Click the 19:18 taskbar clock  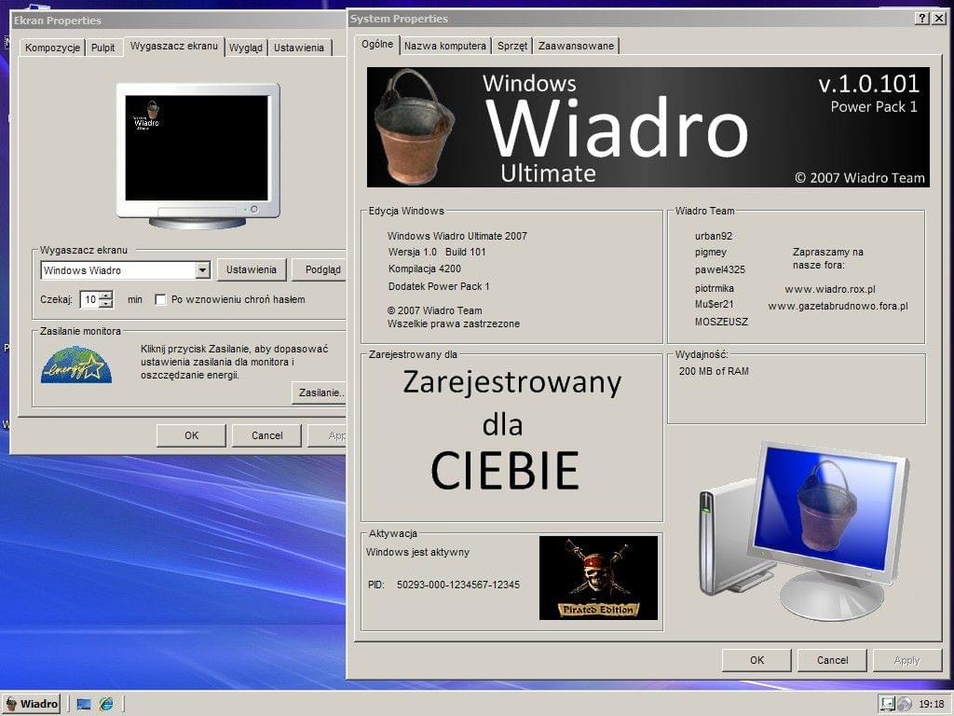point(932,704)
